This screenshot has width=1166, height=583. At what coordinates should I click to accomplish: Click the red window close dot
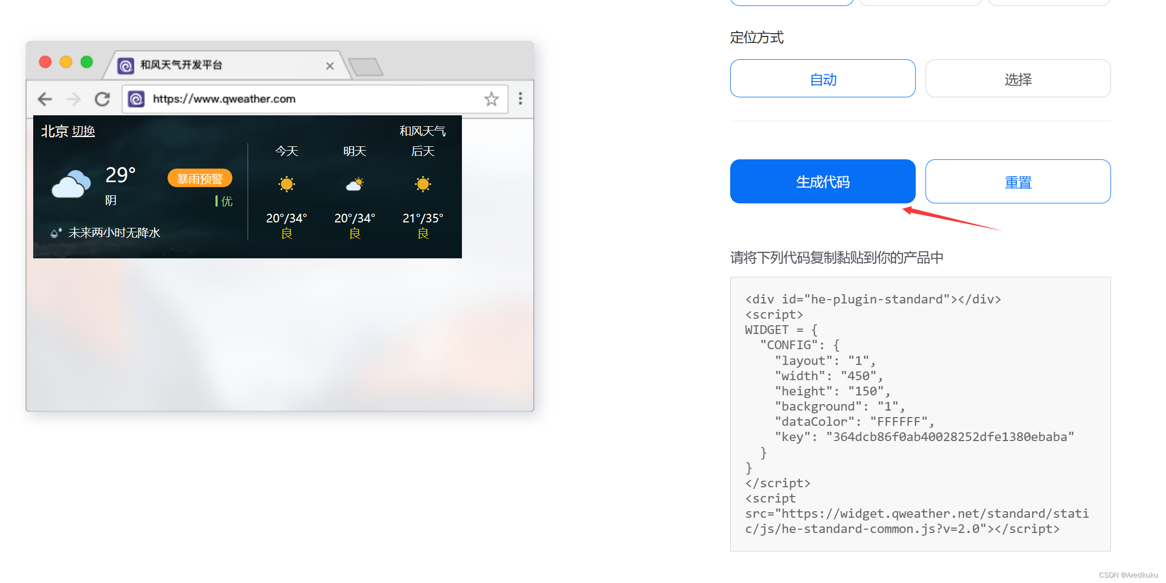(x=45, y=62)
